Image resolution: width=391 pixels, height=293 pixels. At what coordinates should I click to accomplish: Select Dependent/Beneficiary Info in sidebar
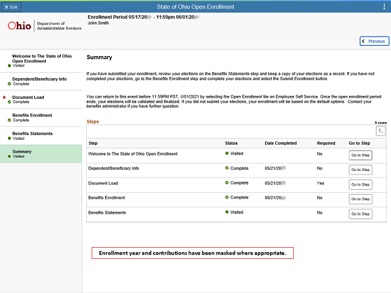(x=41, y=81)
